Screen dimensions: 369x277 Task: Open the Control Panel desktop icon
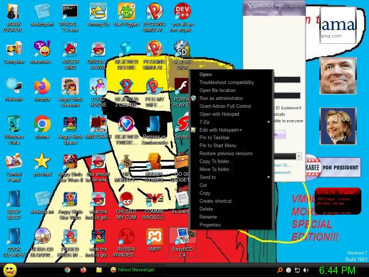click(x=14, y=168)
